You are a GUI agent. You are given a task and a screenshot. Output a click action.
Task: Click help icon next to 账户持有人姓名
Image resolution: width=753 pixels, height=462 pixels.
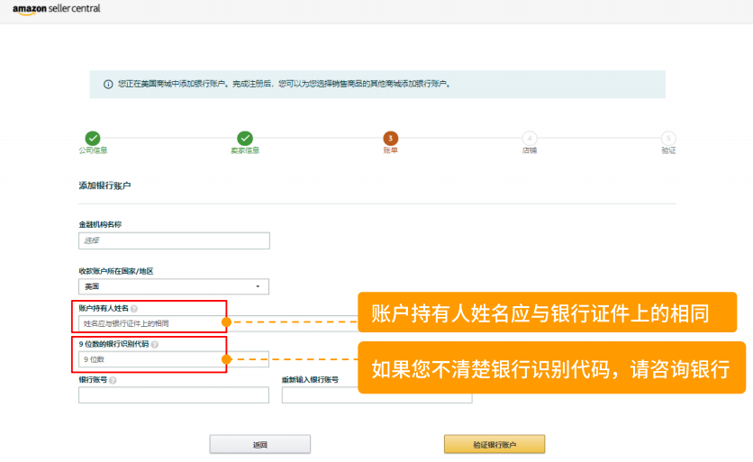coord(134,308)
